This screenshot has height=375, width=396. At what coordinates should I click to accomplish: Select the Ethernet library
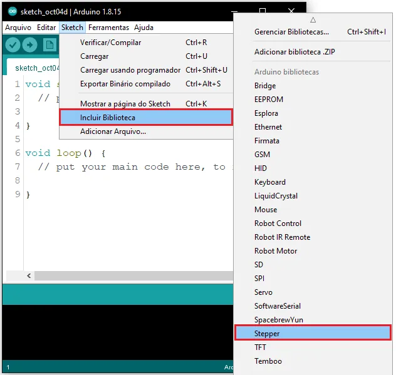tap(313, 127)
